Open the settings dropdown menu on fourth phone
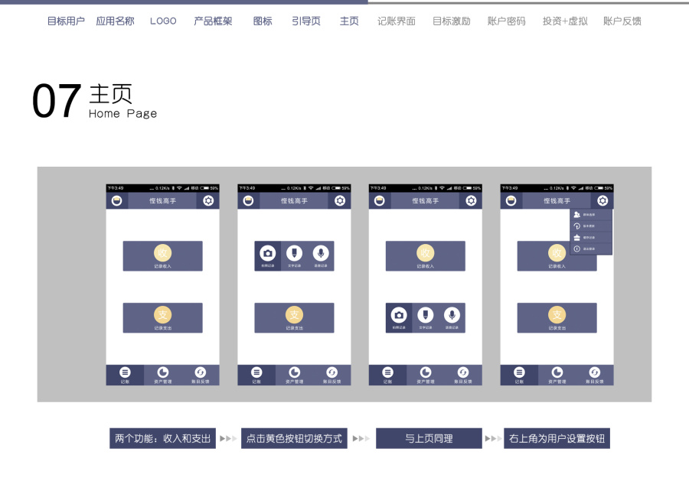689x481 pixels. click(x=602, y=200)
